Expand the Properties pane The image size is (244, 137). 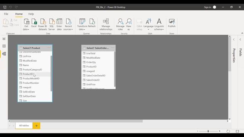pyautogui.click(x=234, y=40)
